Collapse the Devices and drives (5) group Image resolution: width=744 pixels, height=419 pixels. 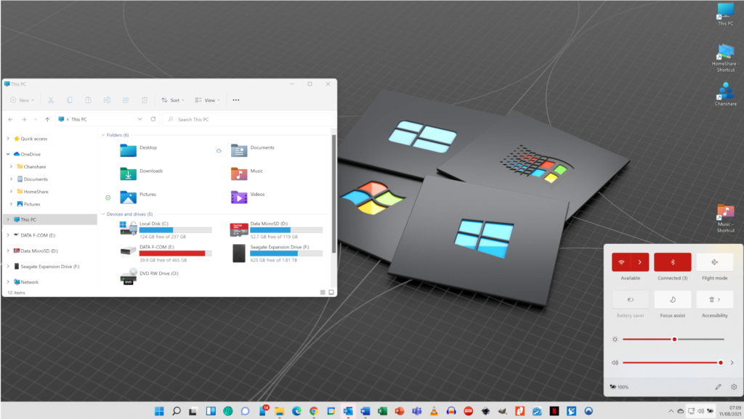[x=103, y=214]
